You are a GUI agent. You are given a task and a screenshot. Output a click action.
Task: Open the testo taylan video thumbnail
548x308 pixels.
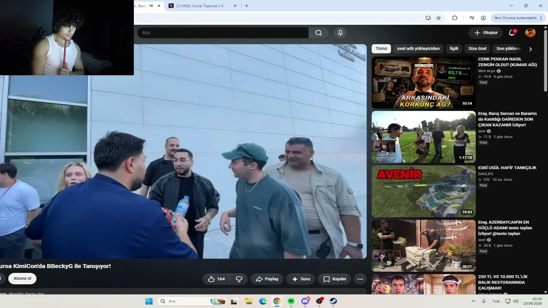tap(423, 246)
